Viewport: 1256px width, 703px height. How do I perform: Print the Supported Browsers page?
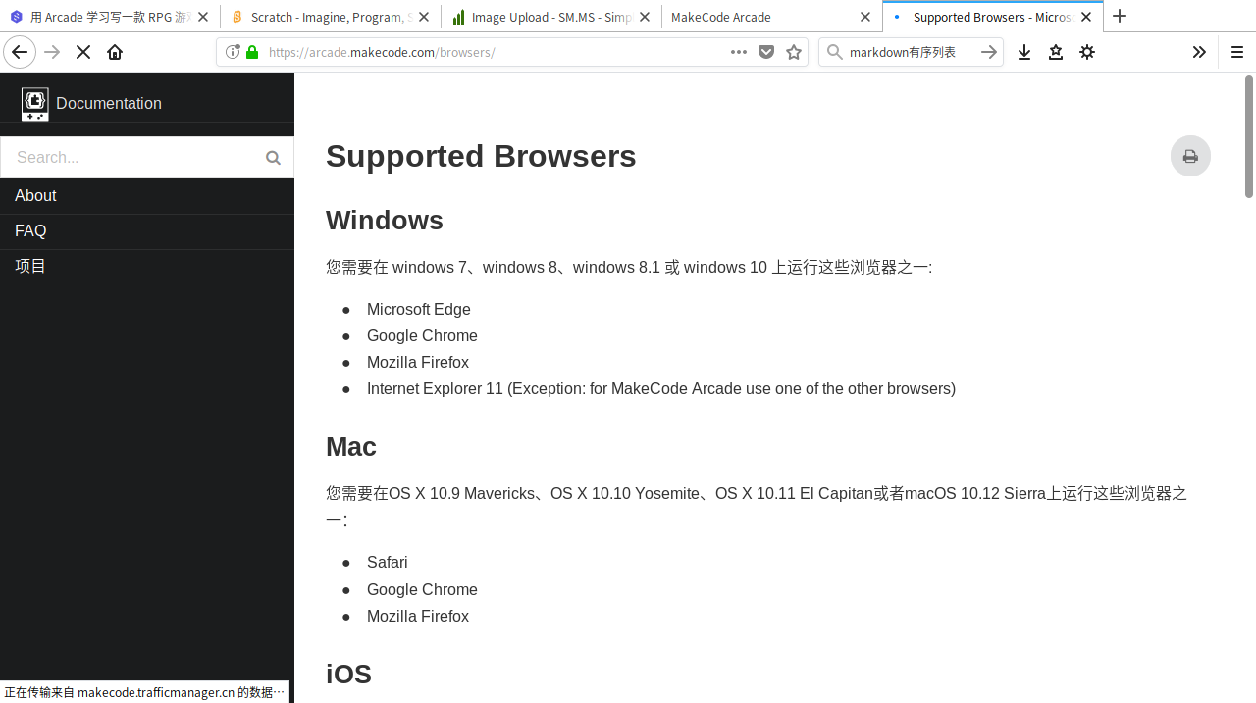coord(1190,156)
